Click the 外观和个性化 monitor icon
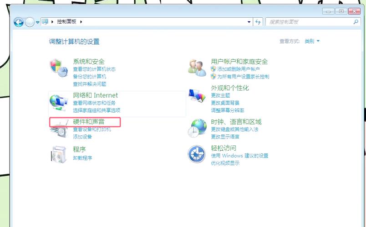366x227 pixels. click(x=197, y=96)
